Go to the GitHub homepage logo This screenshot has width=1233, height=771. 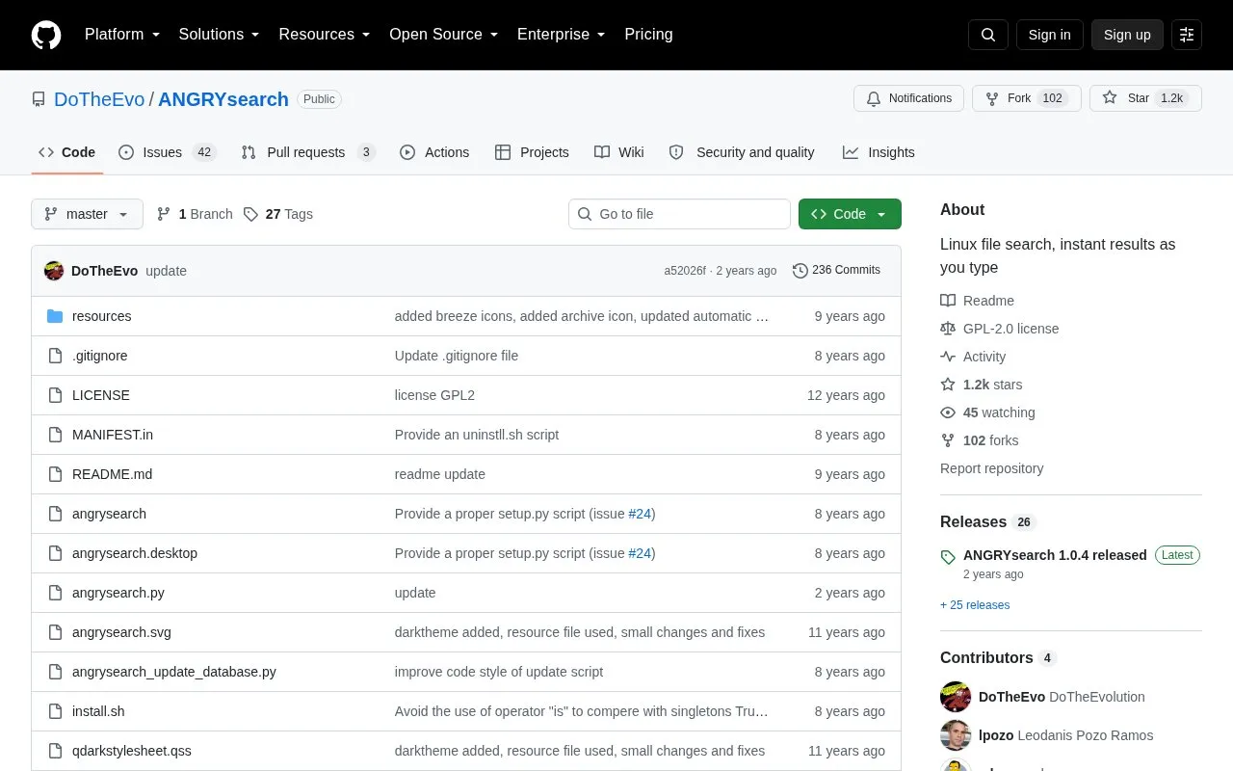(46, 35)
